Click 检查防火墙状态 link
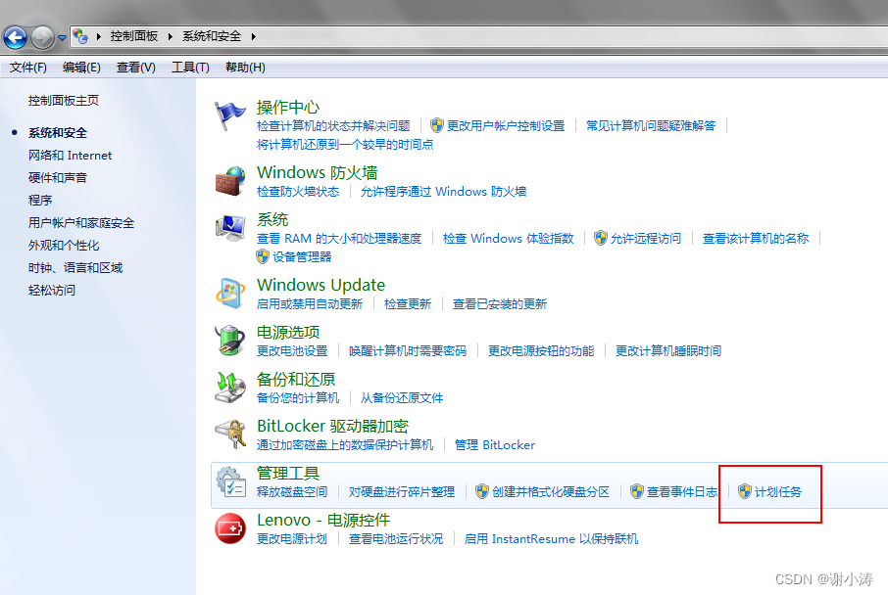This screenshot has height=595, width=888. [298, 191]
